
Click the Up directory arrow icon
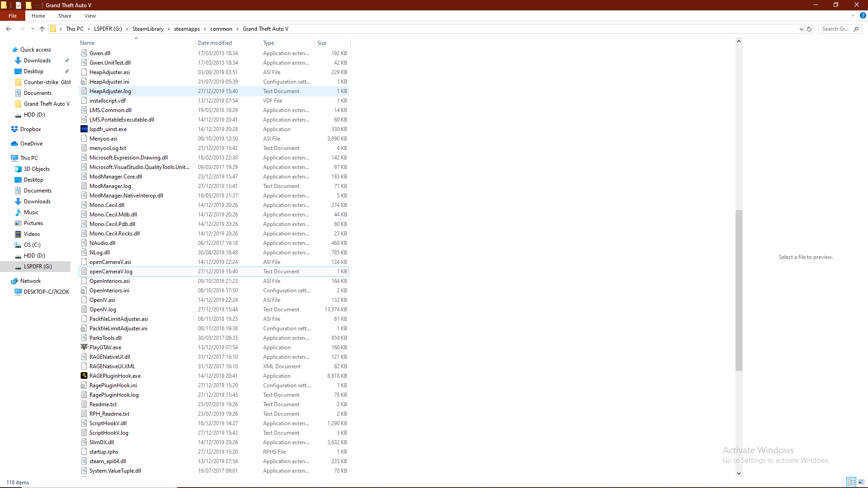coord(42,29)
